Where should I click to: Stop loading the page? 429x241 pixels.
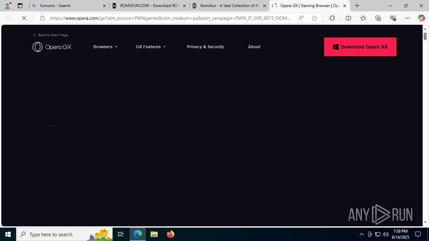pyautogui.click(x=24, y=18)
